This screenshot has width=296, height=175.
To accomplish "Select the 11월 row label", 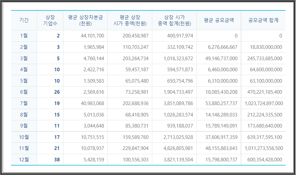I will [x=24, y=148].
